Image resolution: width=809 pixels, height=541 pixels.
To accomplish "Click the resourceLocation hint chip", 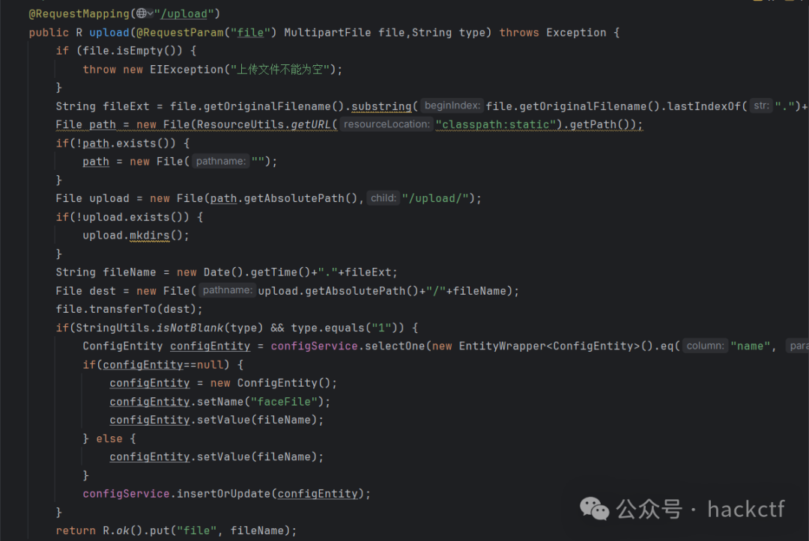I will [387, 123].
